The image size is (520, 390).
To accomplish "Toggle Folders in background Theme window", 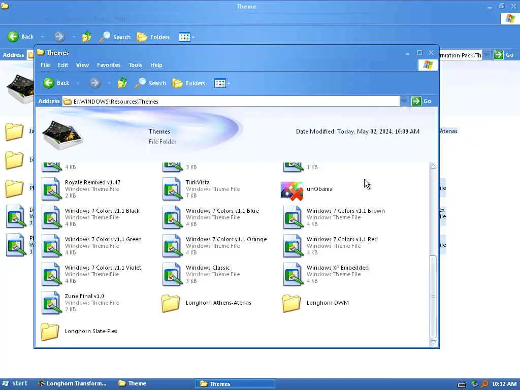I will pyautogui.click(x=153, y=37).
